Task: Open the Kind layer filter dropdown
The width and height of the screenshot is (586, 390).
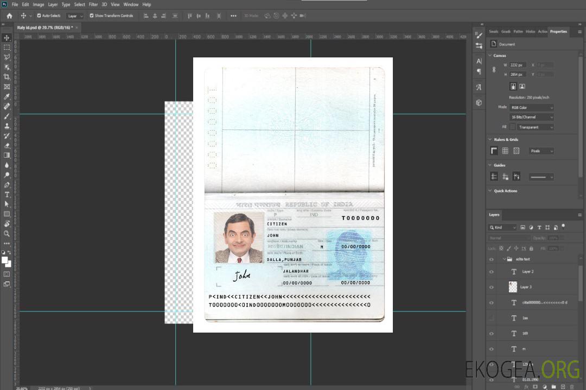Action: coord(502,227)
